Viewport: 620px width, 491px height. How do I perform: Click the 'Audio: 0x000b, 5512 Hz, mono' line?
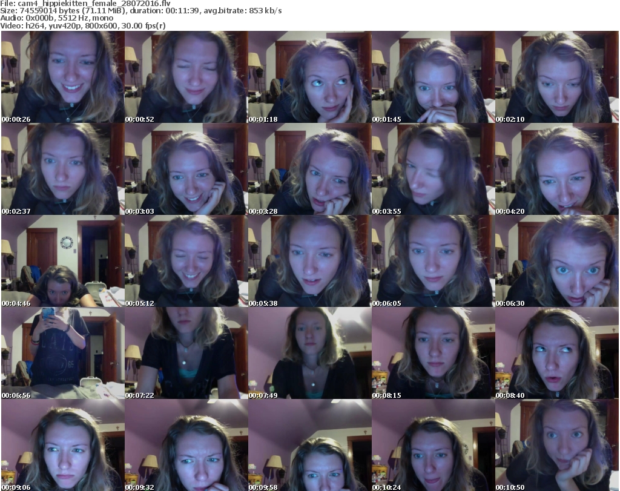coord(56,18)
